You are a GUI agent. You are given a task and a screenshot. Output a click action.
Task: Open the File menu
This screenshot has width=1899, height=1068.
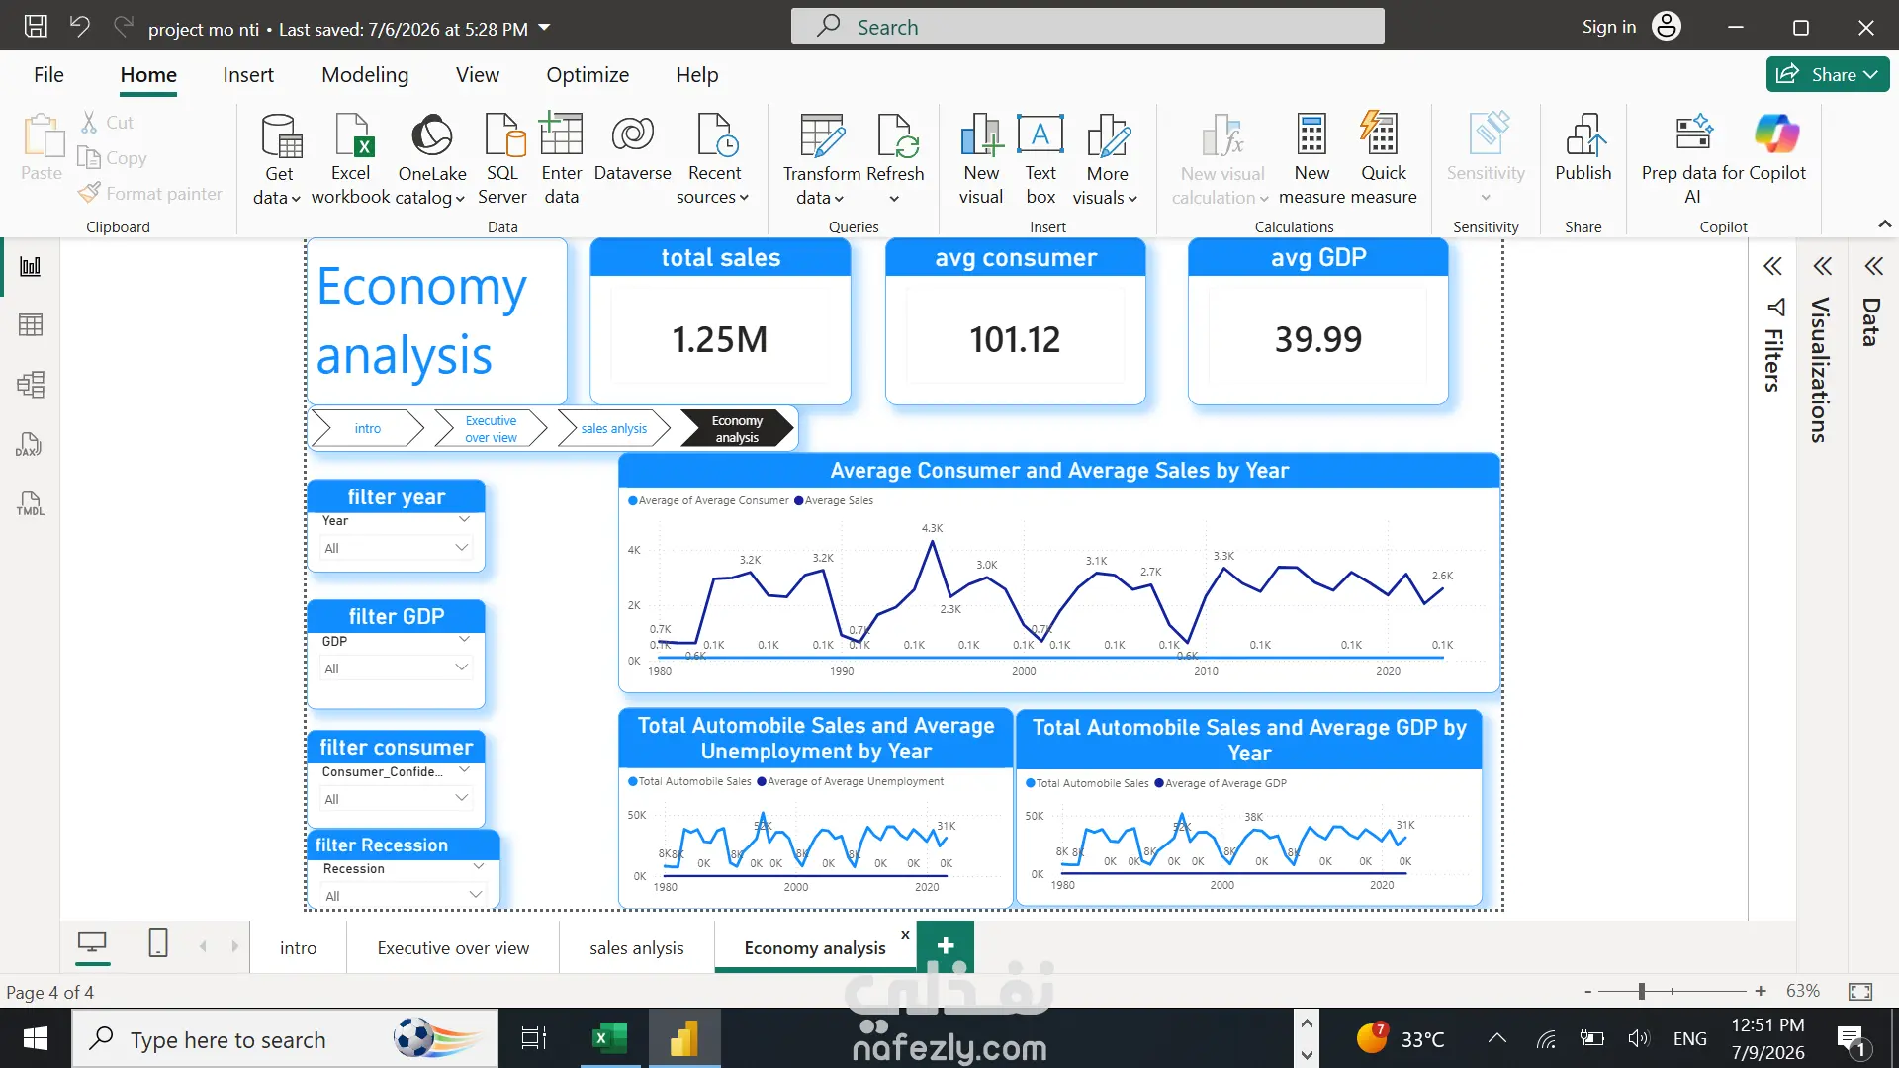coord(48,75)
